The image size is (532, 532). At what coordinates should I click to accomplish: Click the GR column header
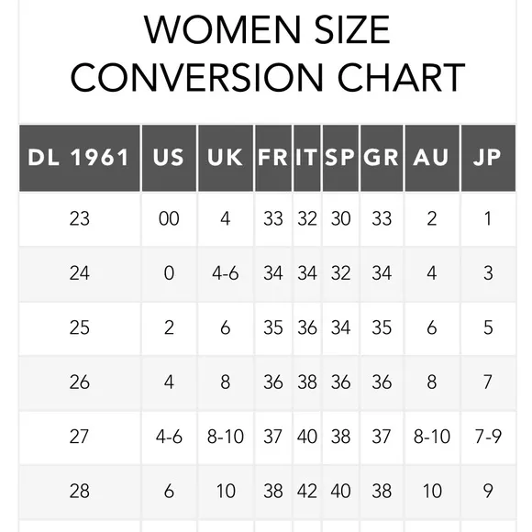point(382,158)
